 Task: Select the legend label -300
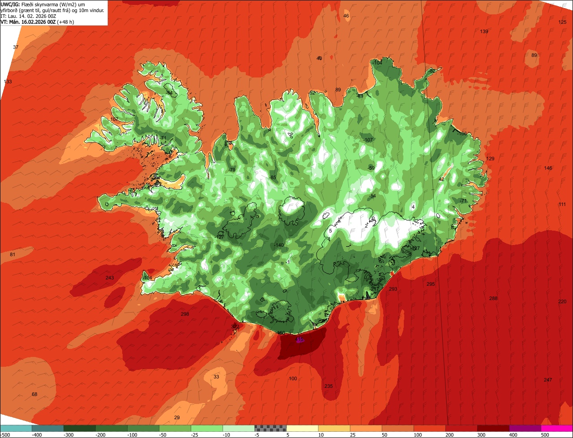click(68, 435)
